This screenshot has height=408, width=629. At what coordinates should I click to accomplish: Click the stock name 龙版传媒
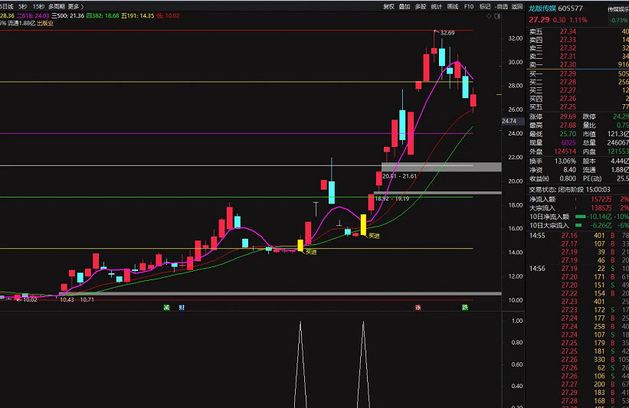point(542,8)
